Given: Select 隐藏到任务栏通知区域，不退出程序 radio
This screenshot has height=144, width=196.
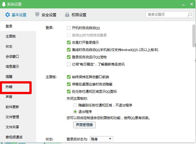Looking at the screenshot, I should coord(75,105).
